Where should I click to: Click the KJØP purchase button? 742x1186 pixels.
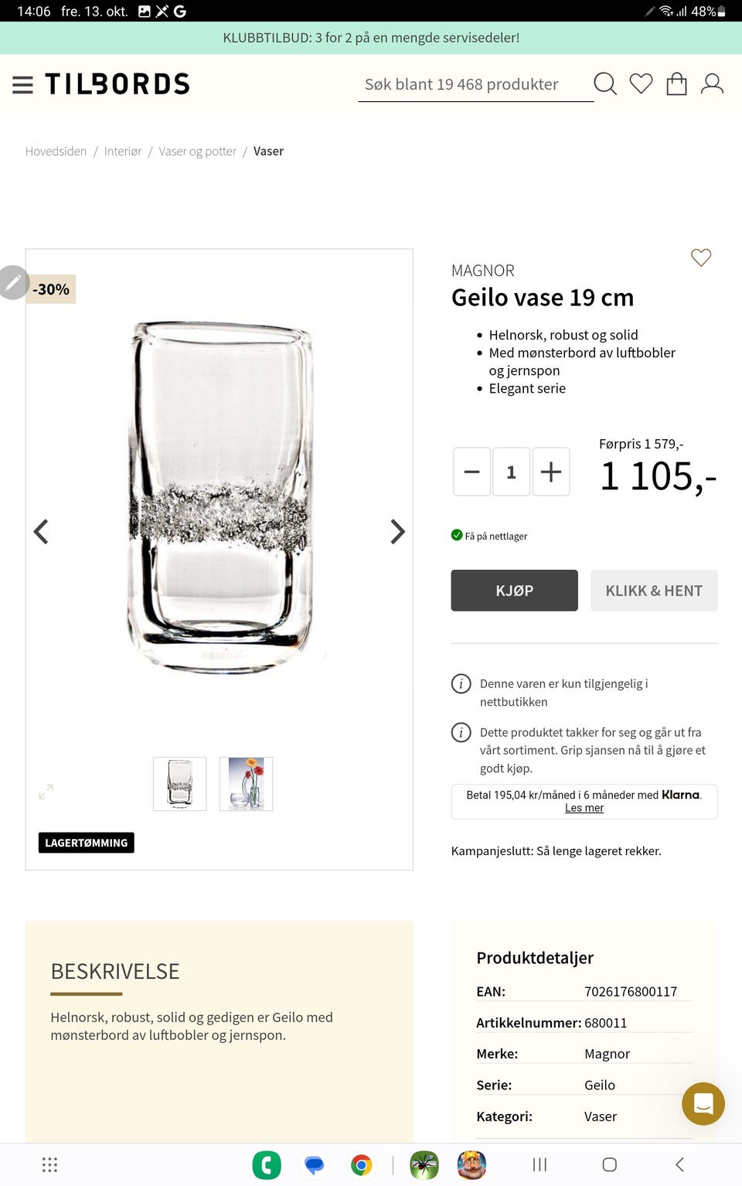(514, 590)
